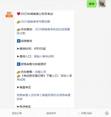Open 湖南人事考试网 link after 下载入口

click(44, 78)
